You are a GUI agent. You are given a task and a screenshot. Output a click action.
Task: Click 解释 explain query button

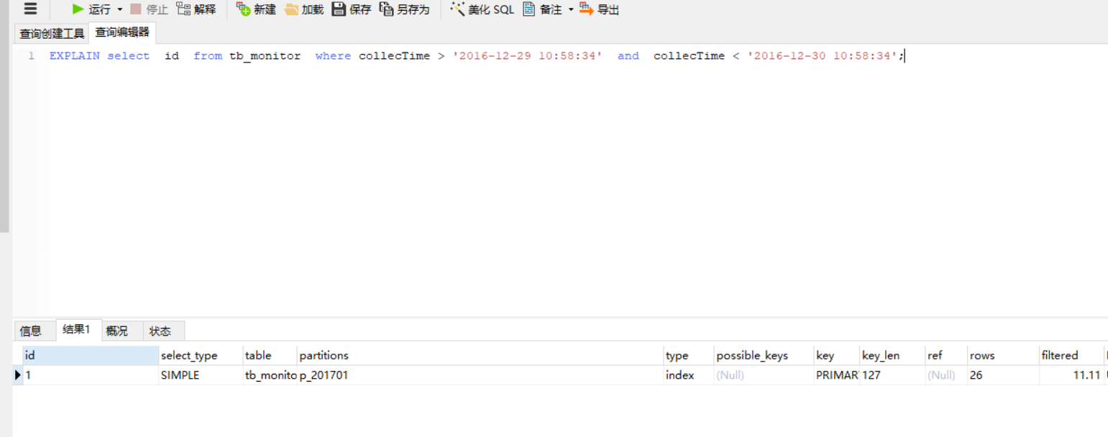[196, 9]
